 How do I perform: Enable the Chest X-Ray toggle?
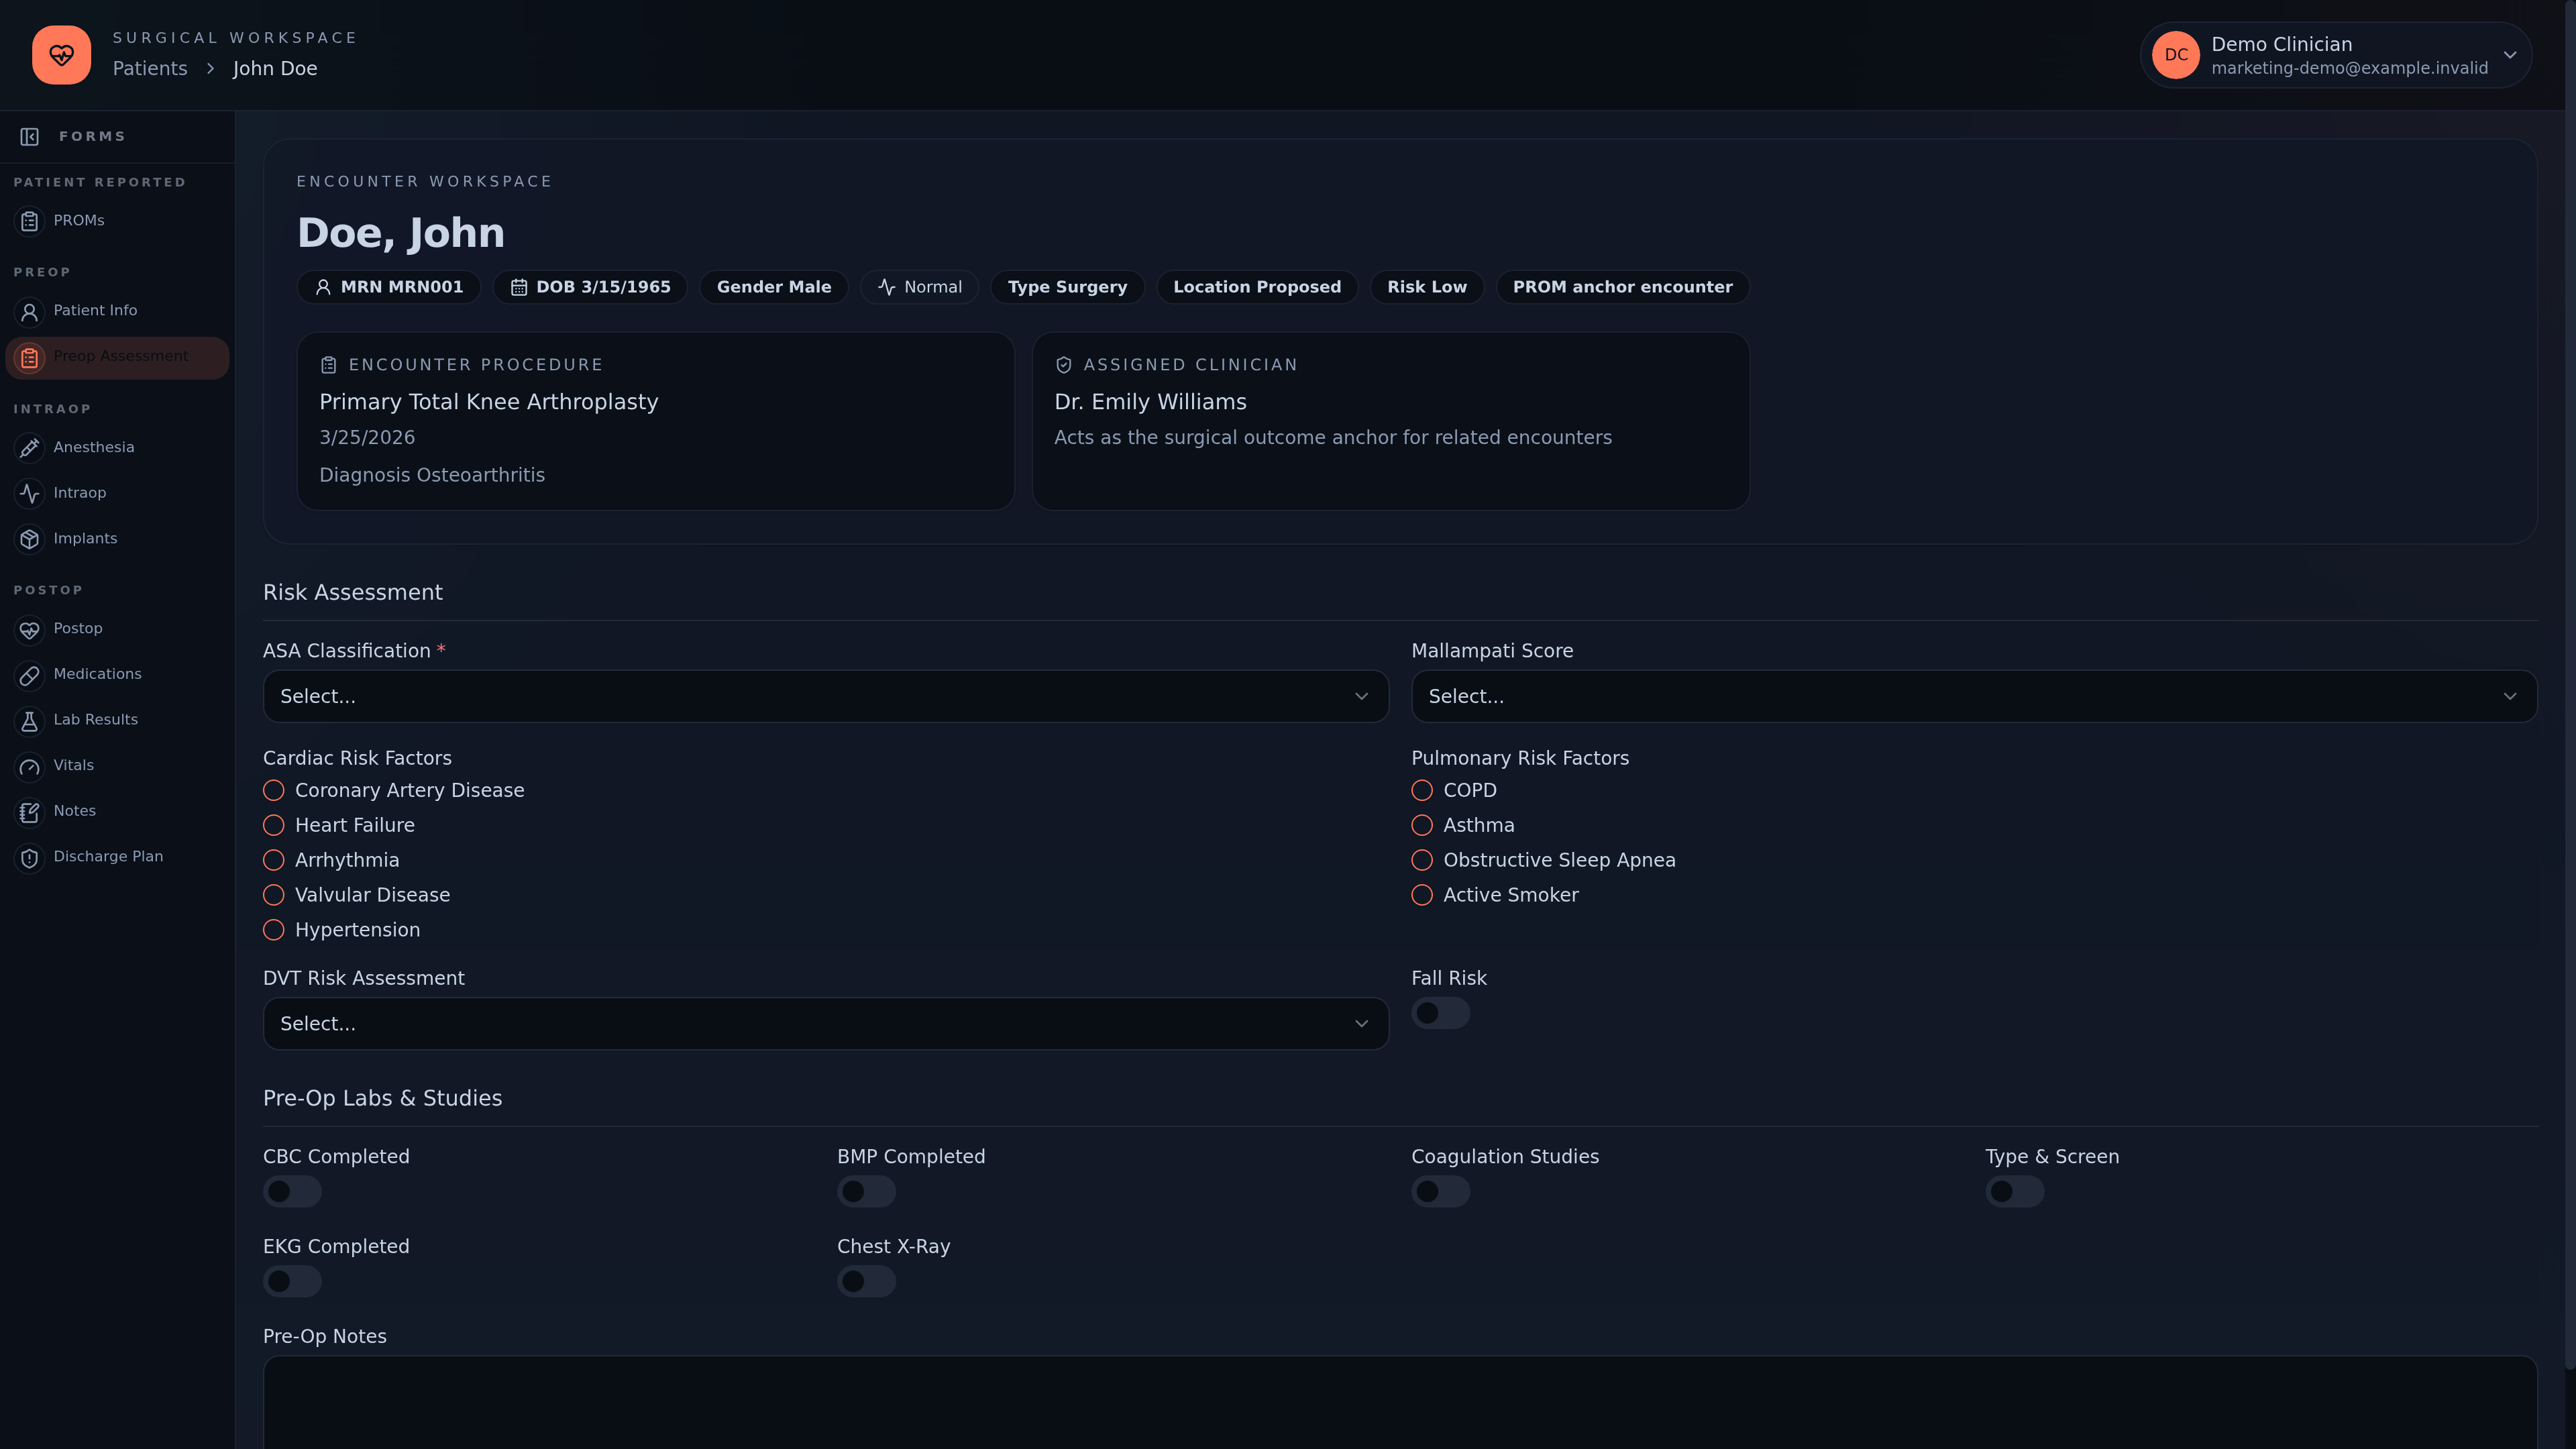coord(866,1281)
